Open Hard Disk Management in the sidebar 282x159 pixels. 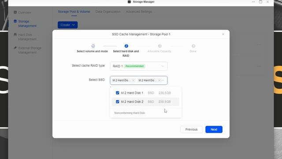tap(27, 37)
